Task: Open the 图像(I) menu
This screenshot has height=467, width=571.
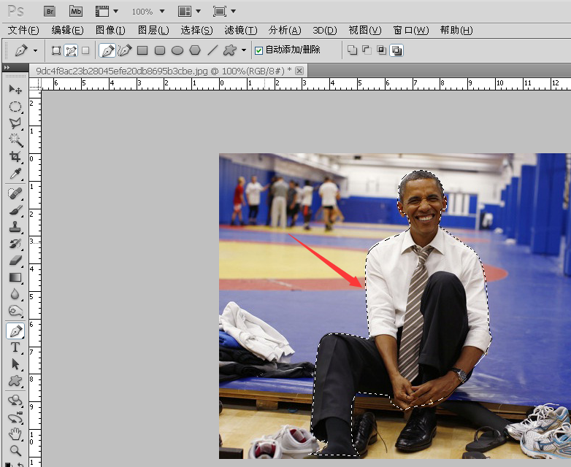Action: 110,30
